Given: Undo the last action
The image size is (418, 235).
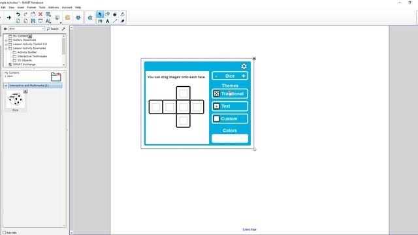Looking at the screenshot, I should click(x=18, y=14).
